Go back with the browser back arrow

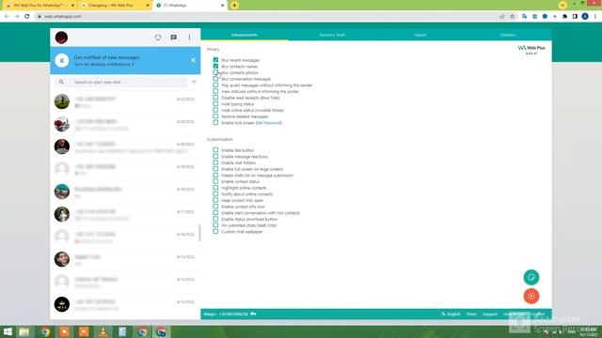point(7,17)
